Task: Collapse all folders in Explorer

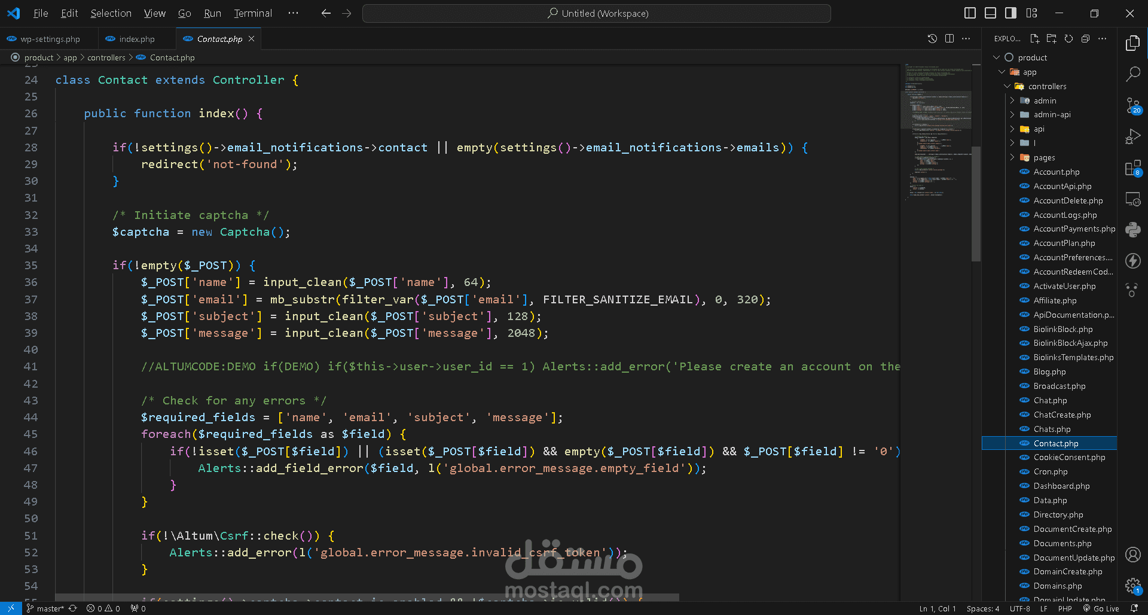Action: click(1085, 38)
